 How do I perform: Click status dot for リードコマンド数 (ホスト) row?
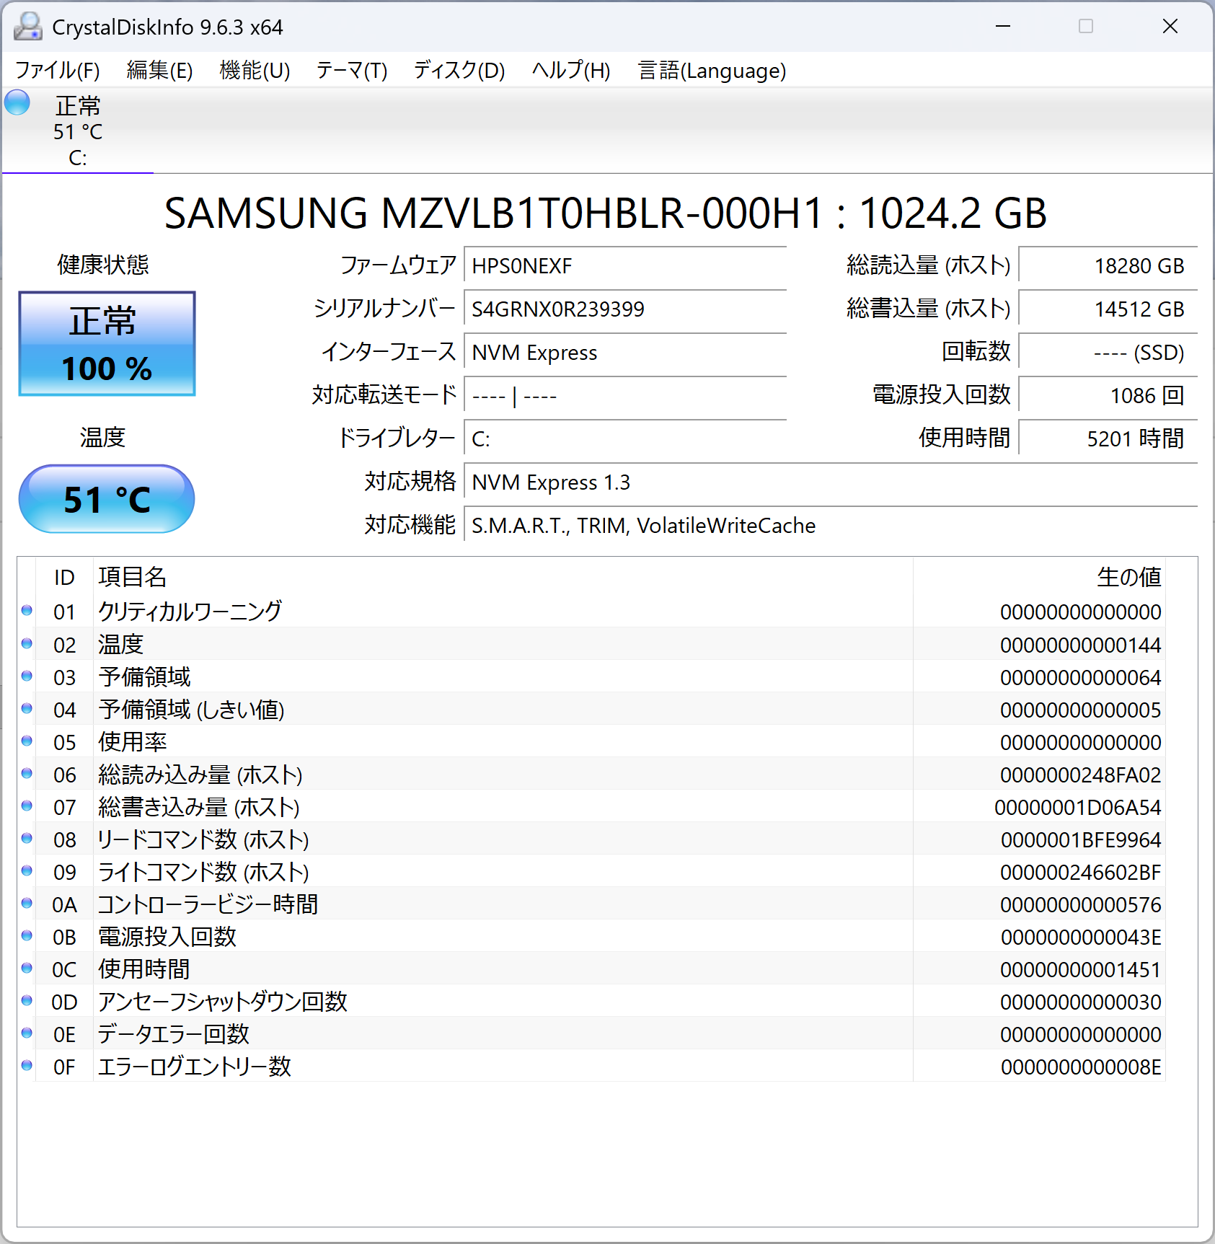(27, 838)
